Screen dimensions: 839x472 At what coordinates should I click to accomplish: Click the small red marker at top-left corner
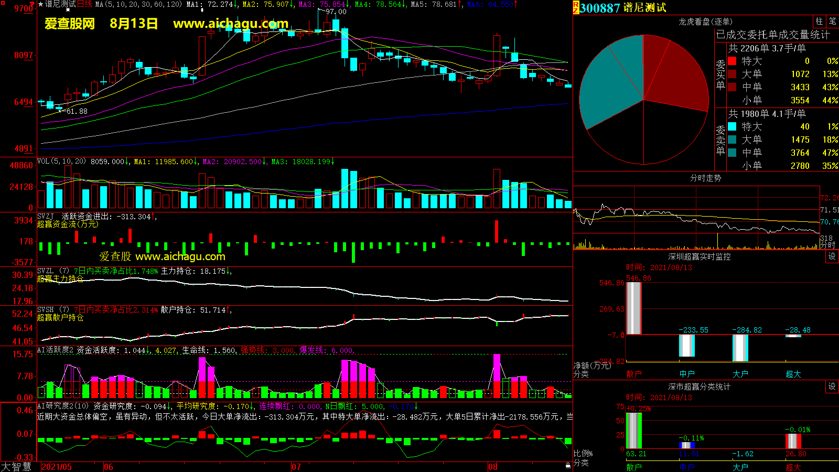(x=3, y=3)
